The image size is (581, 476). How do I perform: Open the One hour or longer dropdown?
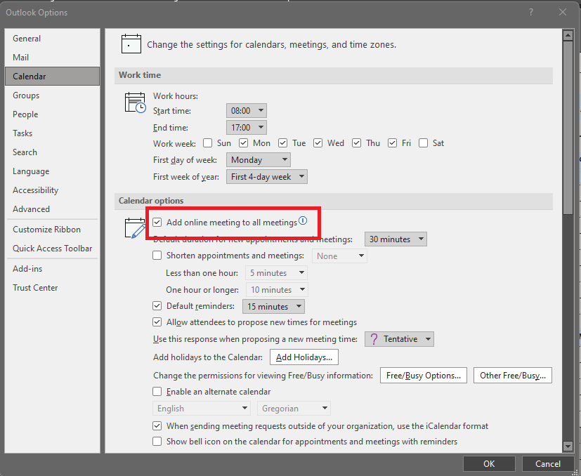pyautogui.click(x=278, y=290)
